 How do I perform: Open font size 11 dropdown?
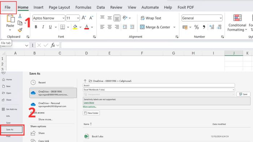tap(78, 18)
